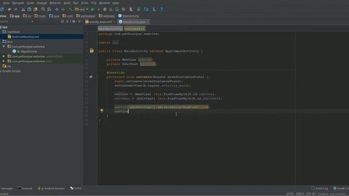Click the Undo arrow in the toolbar

click(9, 9)
